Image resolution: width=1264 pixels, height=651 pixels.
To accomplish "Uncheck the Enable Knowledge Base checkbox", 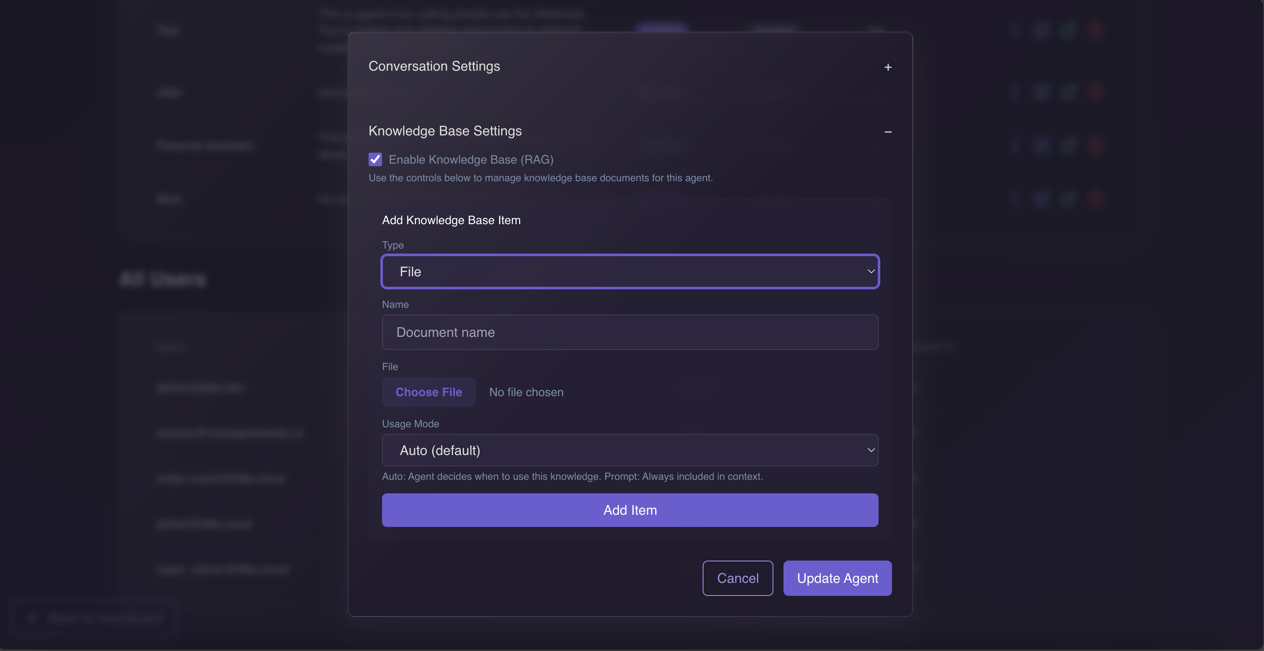I will (375, 159).
